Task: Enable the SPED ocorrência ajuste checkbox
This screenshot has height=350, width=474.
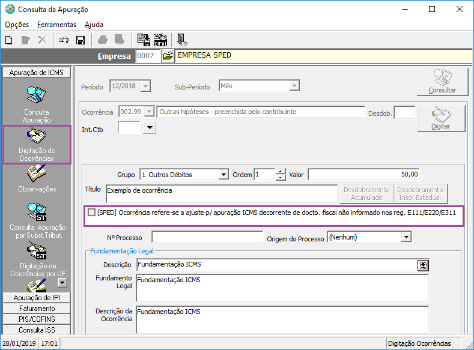Action: 91,213
